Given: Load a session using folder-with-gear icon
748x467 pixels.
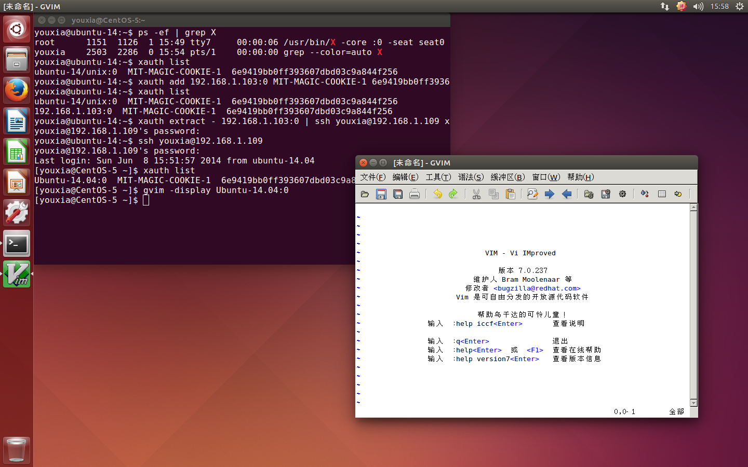Looking at the screenshot, I should [589, 194].
